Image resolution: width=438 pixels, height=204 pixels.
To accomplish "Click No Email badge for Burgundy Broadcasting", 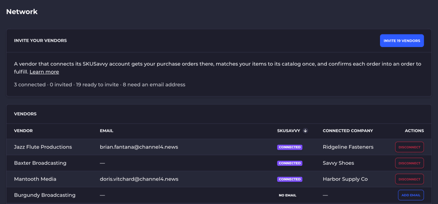I will pyautogui.click(x=288, y=195).
